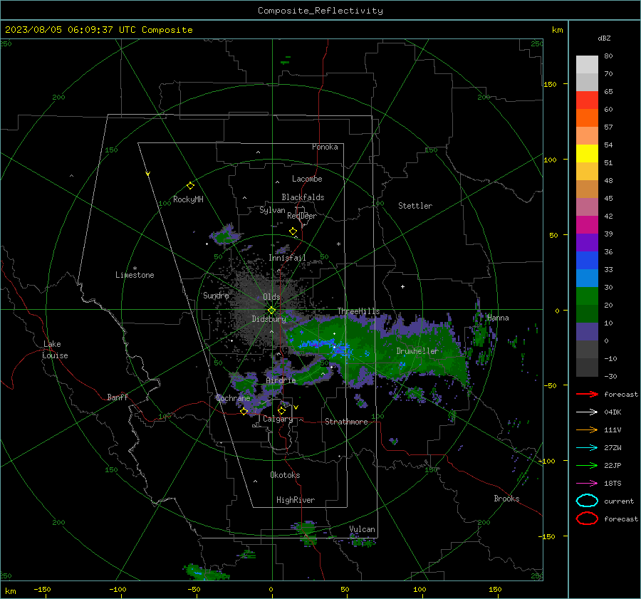Click the ThreeHills label
The image size is (641, 599).
pos(358,311)
